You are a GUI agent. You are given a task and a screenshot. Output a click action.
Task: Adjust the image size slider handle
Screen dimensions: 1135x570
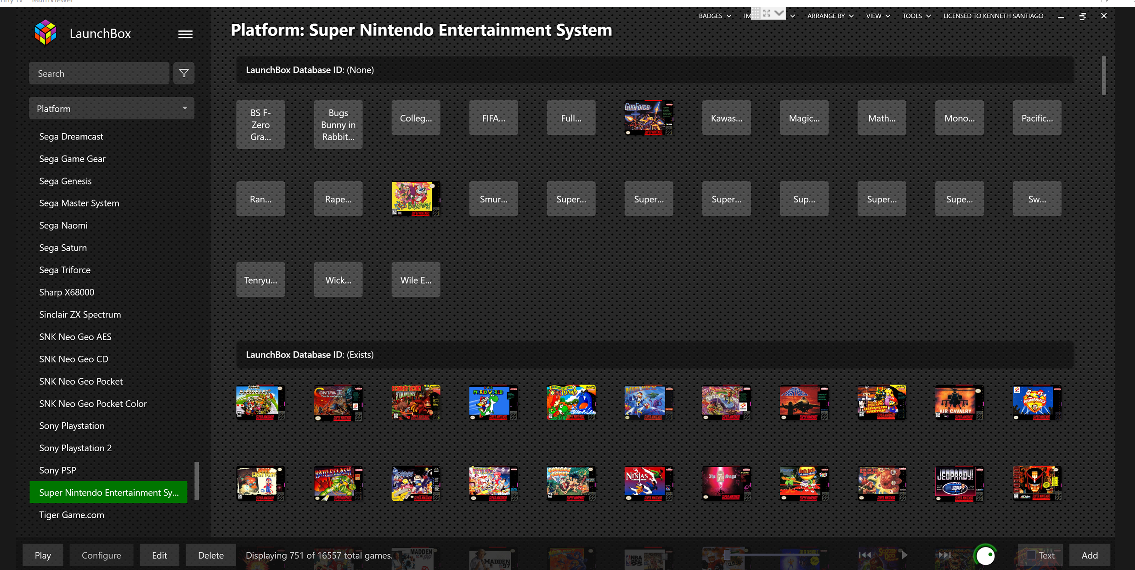click(x=727, y=555)
